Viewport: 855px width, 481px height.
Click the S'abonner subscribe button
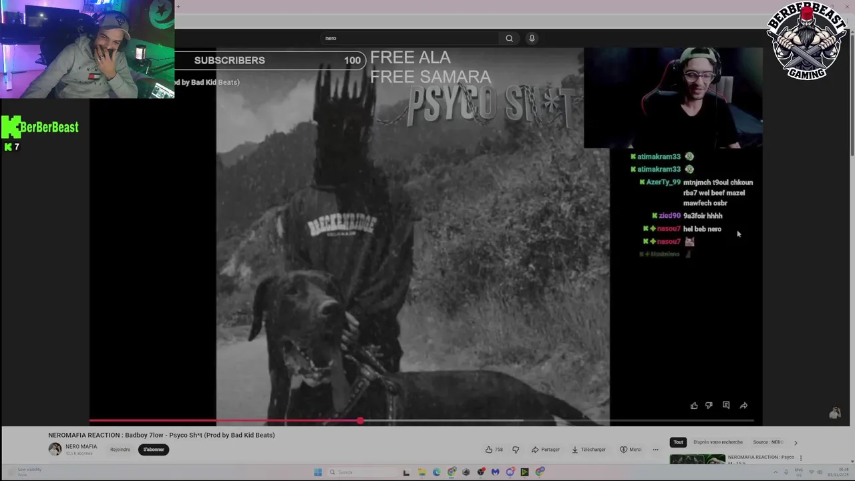pos(154,450)
